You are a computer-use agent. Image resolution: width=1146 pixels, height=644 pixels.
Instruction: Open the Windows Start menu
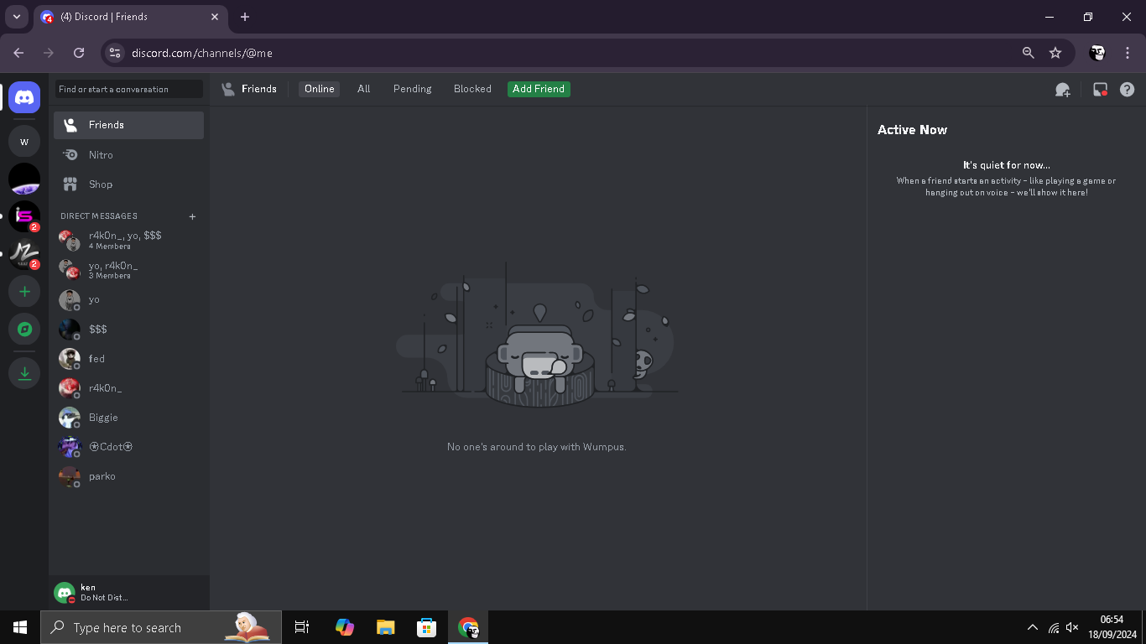[20, 627]
